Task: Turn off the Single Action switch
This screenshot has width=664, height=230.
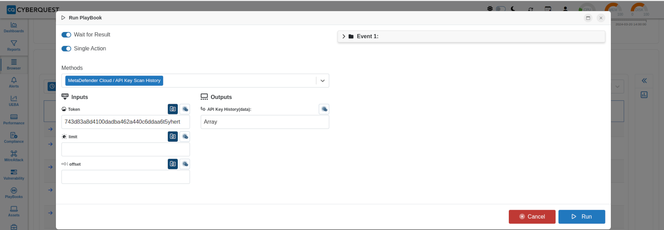Action: click(x=66, y=48)
